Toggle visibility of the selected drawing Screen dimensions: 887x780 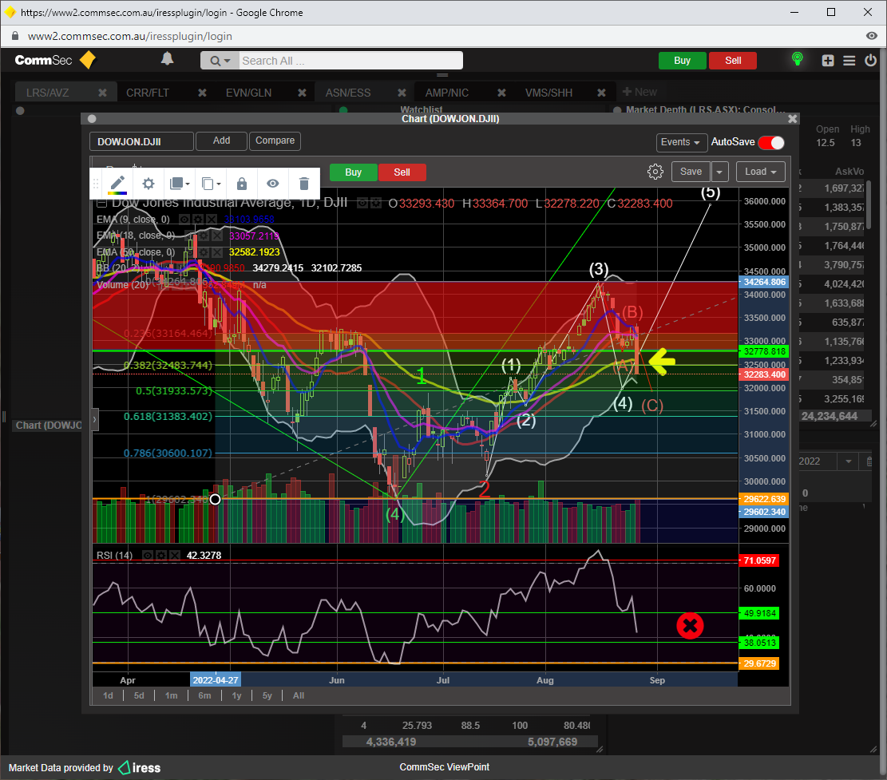click(x=273, y=184)
